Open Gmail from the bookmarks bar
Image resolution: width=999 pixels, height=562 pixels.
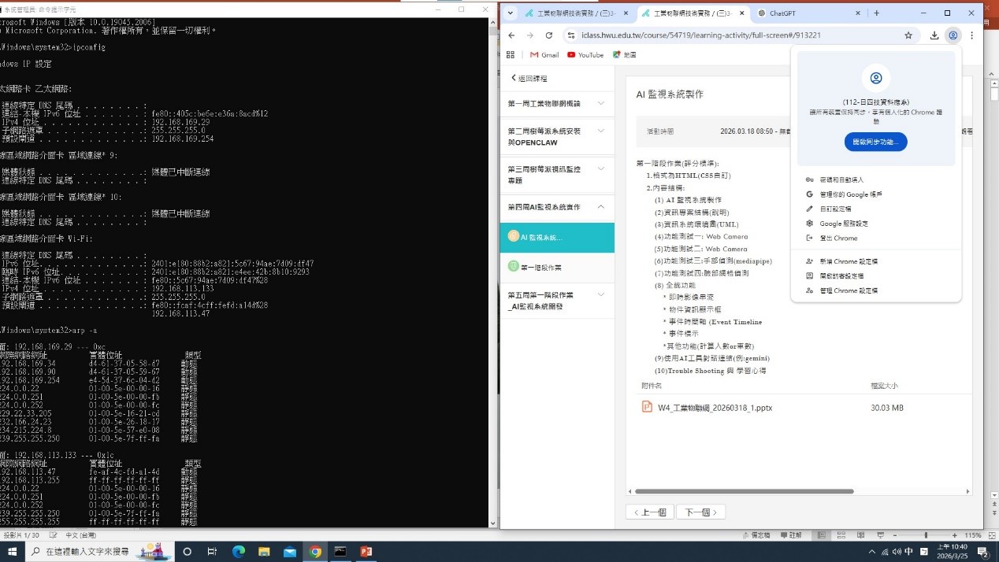point(544,54)
